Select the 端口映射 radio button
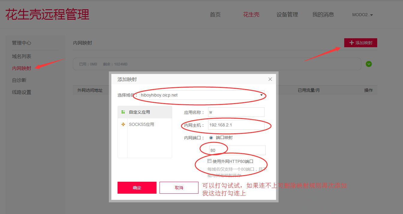This screenshot has width=403, height=214. [211, 138]
